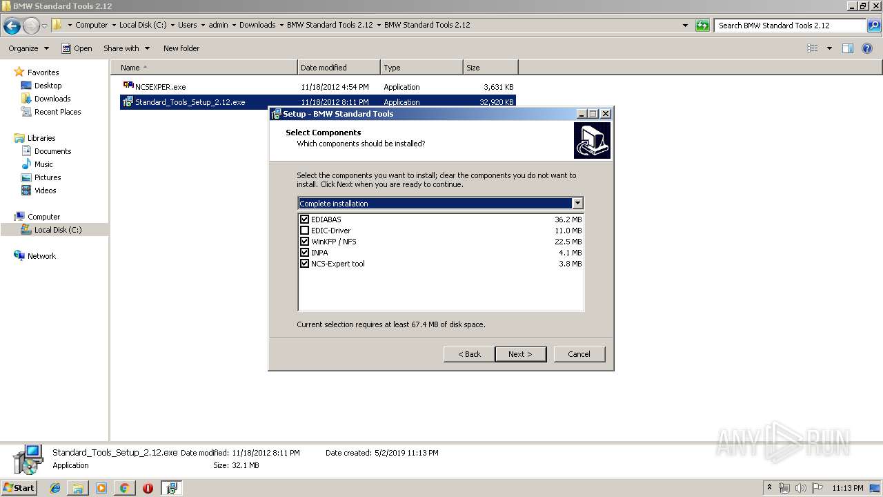Open Downloads in Favorites
Screen dimensions: 883x497
(52, 99)
